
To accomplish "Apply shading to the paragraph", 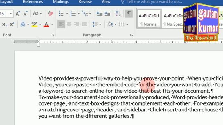I will (110, 24).
